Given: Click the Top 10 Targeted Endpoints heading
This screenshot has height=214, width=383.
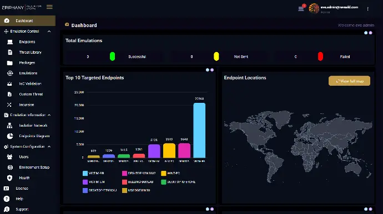Looking at the screenshot, I should point(94,77).
